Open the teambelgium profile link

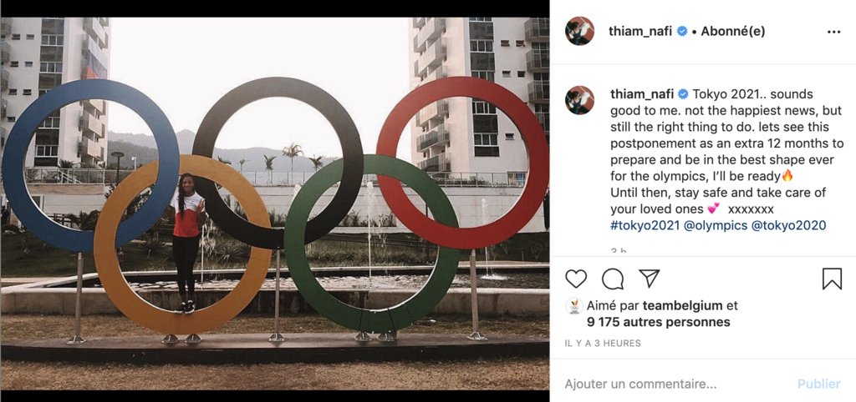coord(682,305)
